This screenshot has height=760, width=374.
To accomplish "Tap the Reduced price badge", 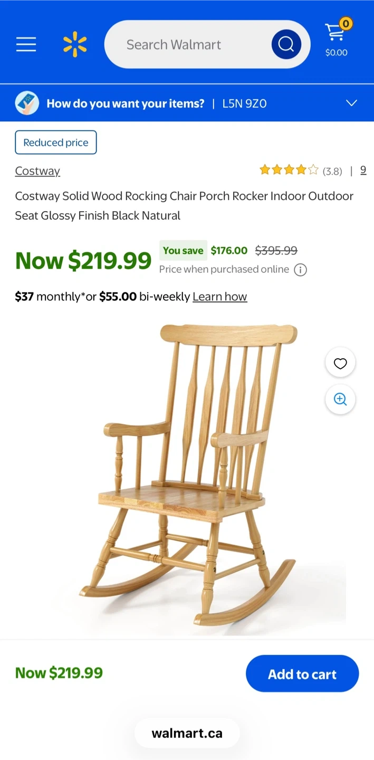I will tap(56, 142).
